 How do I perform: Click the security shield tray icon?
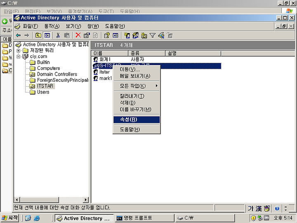[253, 218]
